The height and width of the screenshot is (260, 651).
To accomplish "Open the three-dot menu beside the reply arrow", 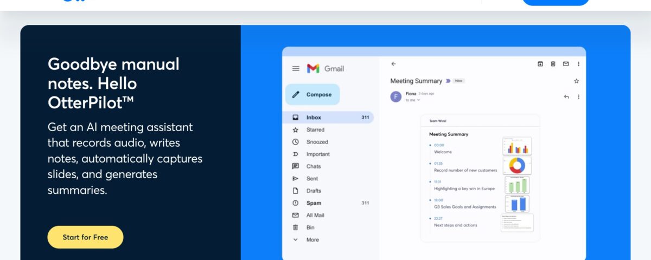I will (x=578, y=97).
